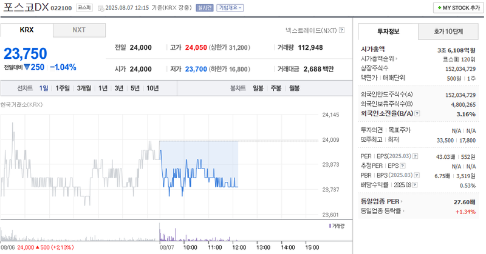Click help icon beside 추정PER EPS
The height and width of the screenshot is (254, 486).
click(x=403, y=166)
